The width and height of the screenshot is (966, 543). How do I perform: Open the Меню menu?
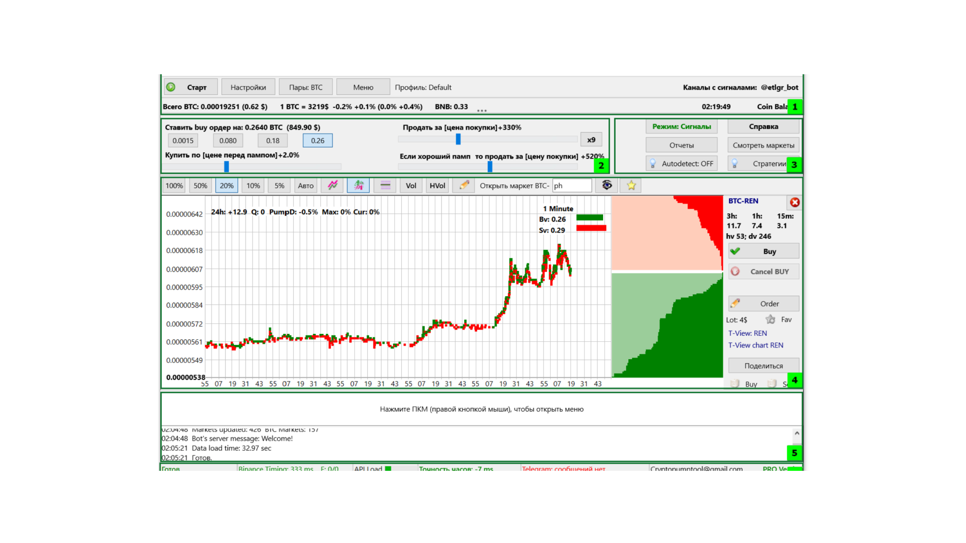[363, 87]
